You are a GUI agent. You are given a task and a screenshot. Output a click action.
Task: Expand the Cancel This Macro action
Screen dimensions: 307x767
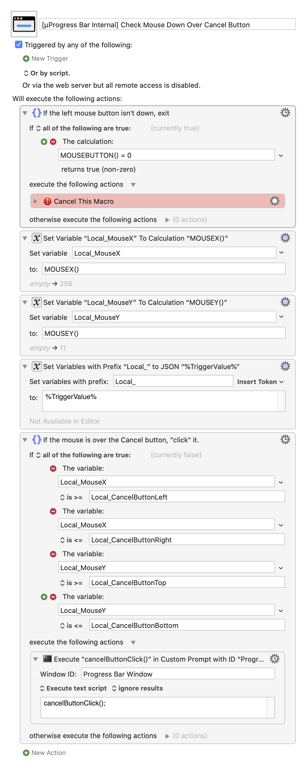[x=36, y=201]
